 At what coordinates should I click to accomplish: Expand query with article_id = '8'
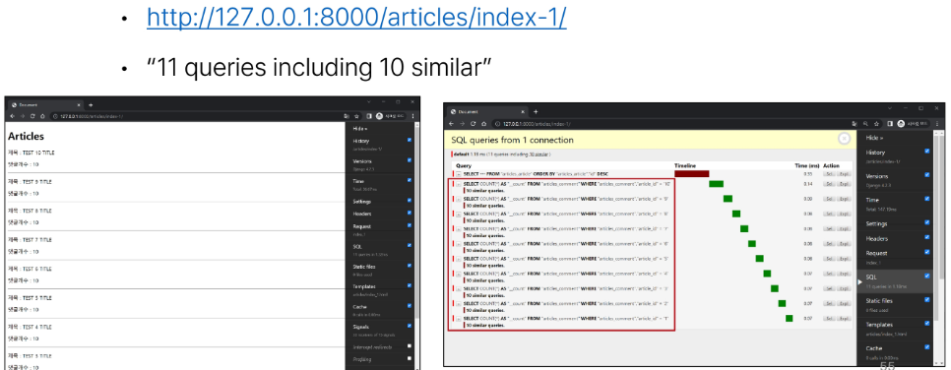pyautogui.click(x=459, y=214)
